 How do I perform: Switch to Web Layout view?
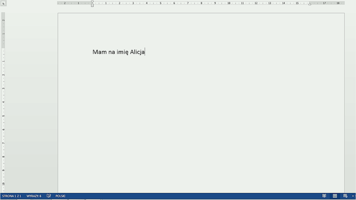point(345,196)
